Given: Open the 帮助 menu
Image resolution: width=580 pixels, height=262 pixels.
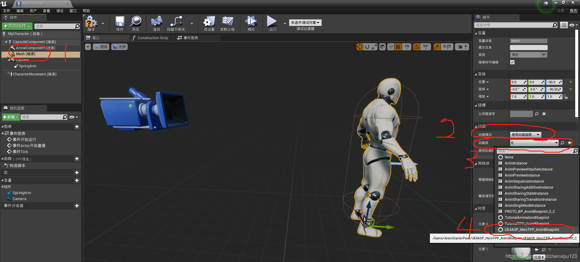Looking at the screenshot, I should tap(86, 11).
